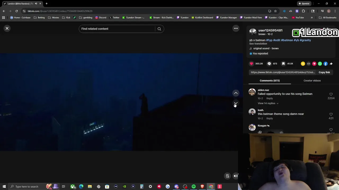This screenshot has height=190, width=339.
Task: Open user124595481 profile name
Action: click(x=270, y=30)
